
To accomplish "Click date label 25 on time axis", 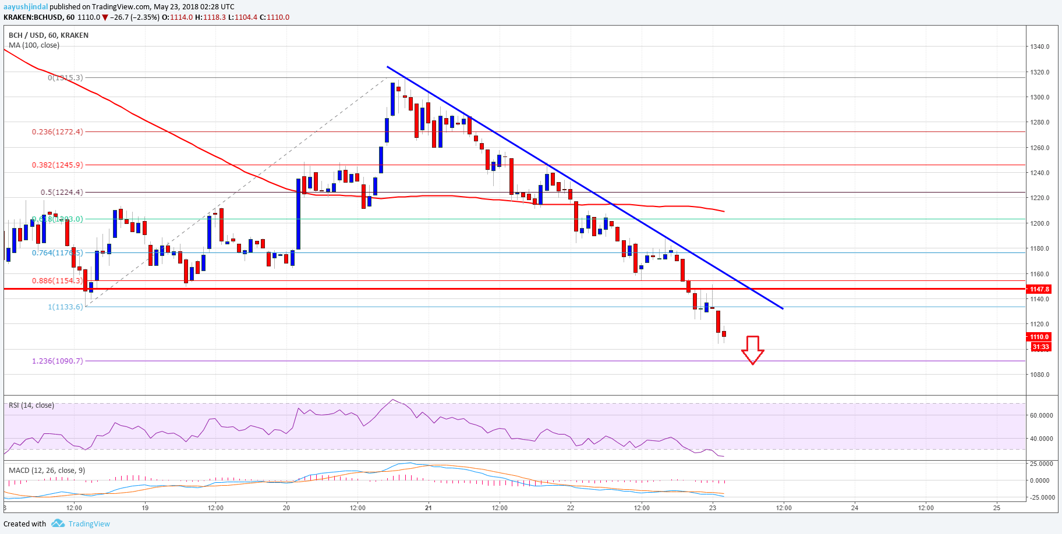I will (997, 508).
